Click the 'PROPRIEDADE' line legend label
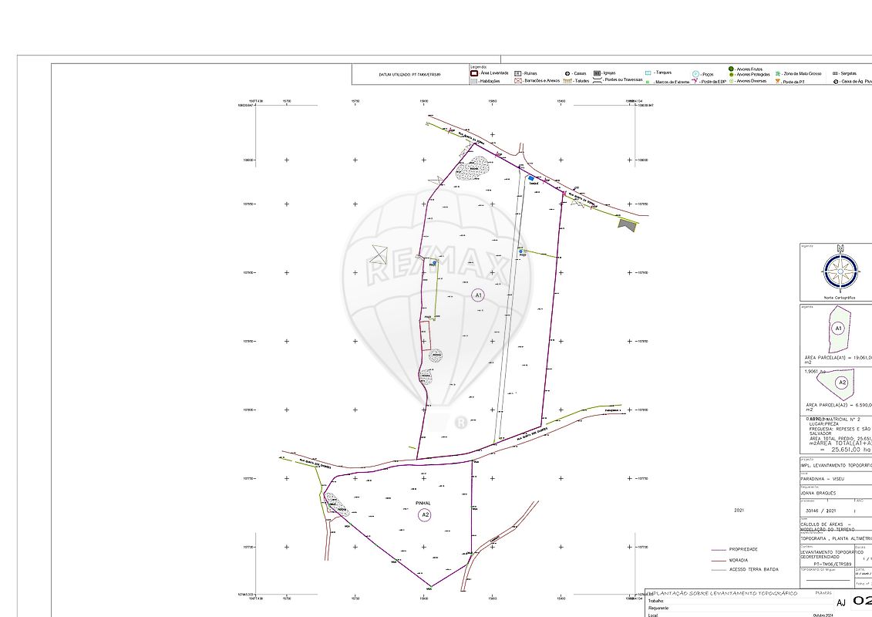872x617 pixels. pyautogui.click(x=743, y=549)
